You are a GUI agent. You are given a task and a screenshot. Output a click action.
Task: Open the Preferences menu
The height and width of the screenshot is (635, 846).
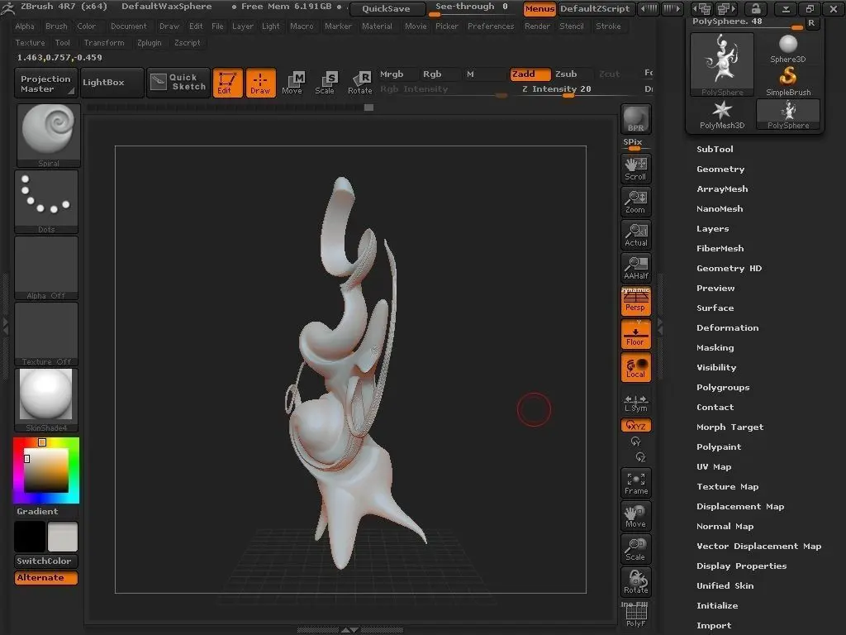[x=491, y=26]
